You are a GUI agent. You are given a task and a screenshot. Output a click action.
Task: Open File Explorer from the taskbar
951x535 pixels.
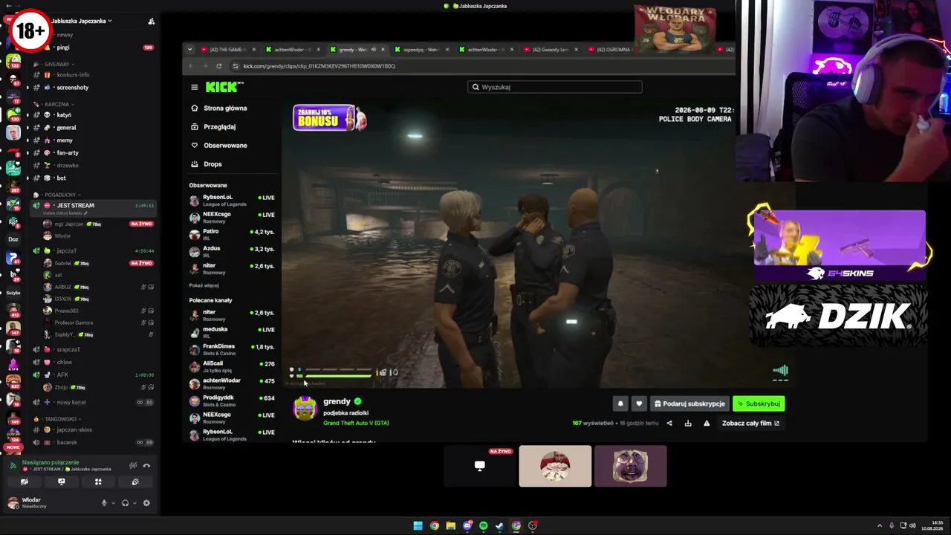[x=450, y=526]
